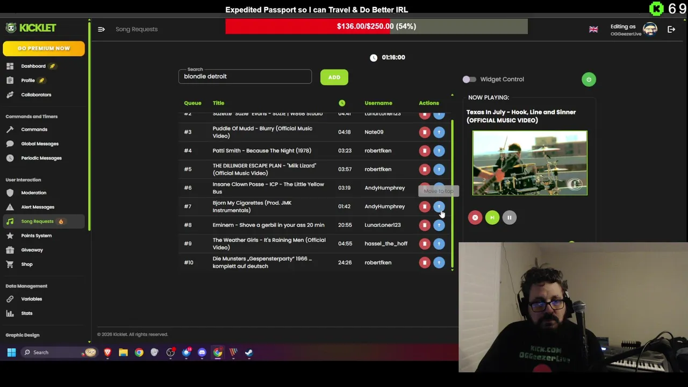Open Profile in the sidebar
Image resolution: width=688 pixels, height=387 pixels.
(x=28, y=81)
